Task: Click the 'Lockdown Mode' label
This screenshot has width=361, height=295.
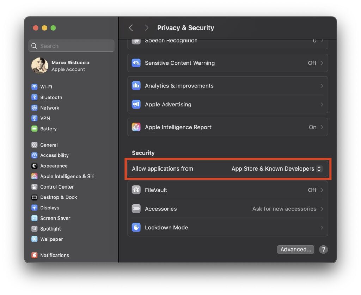Action: click(166, 228)
